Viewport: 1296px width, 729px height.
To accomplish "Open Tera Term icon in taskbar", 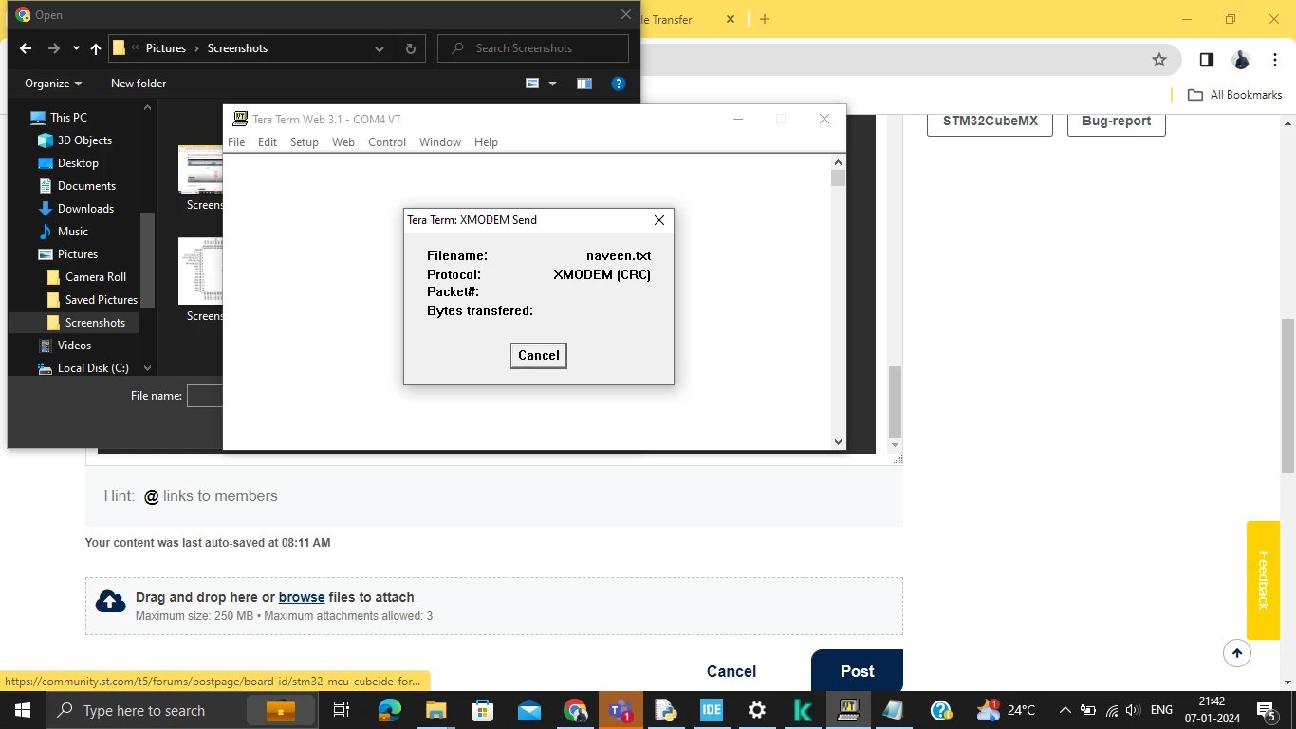I will [x=848, y=710].
